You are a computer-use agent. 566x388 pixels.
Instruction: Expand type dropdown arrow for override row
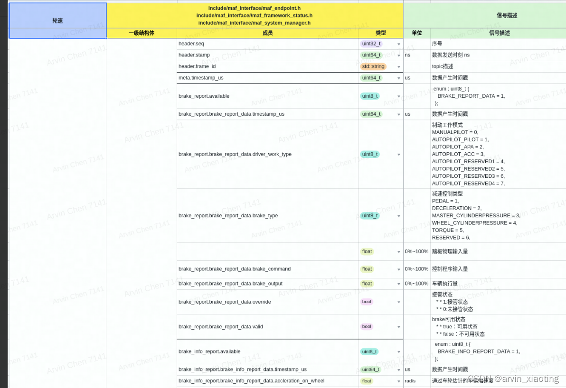pyautogui.click(x=399, y=302)
